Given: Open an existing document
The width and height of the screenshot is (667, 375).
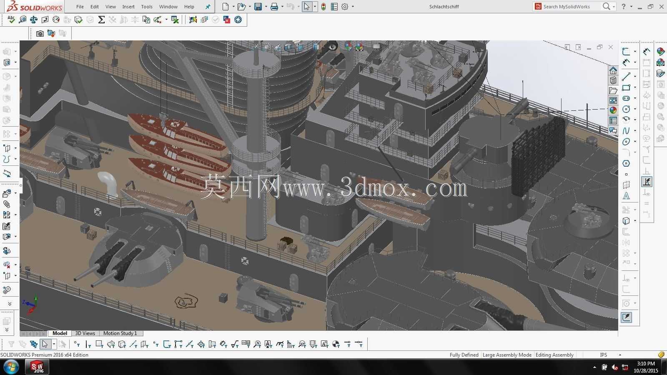Looking at the screenshot, I should tap(241, 7).
